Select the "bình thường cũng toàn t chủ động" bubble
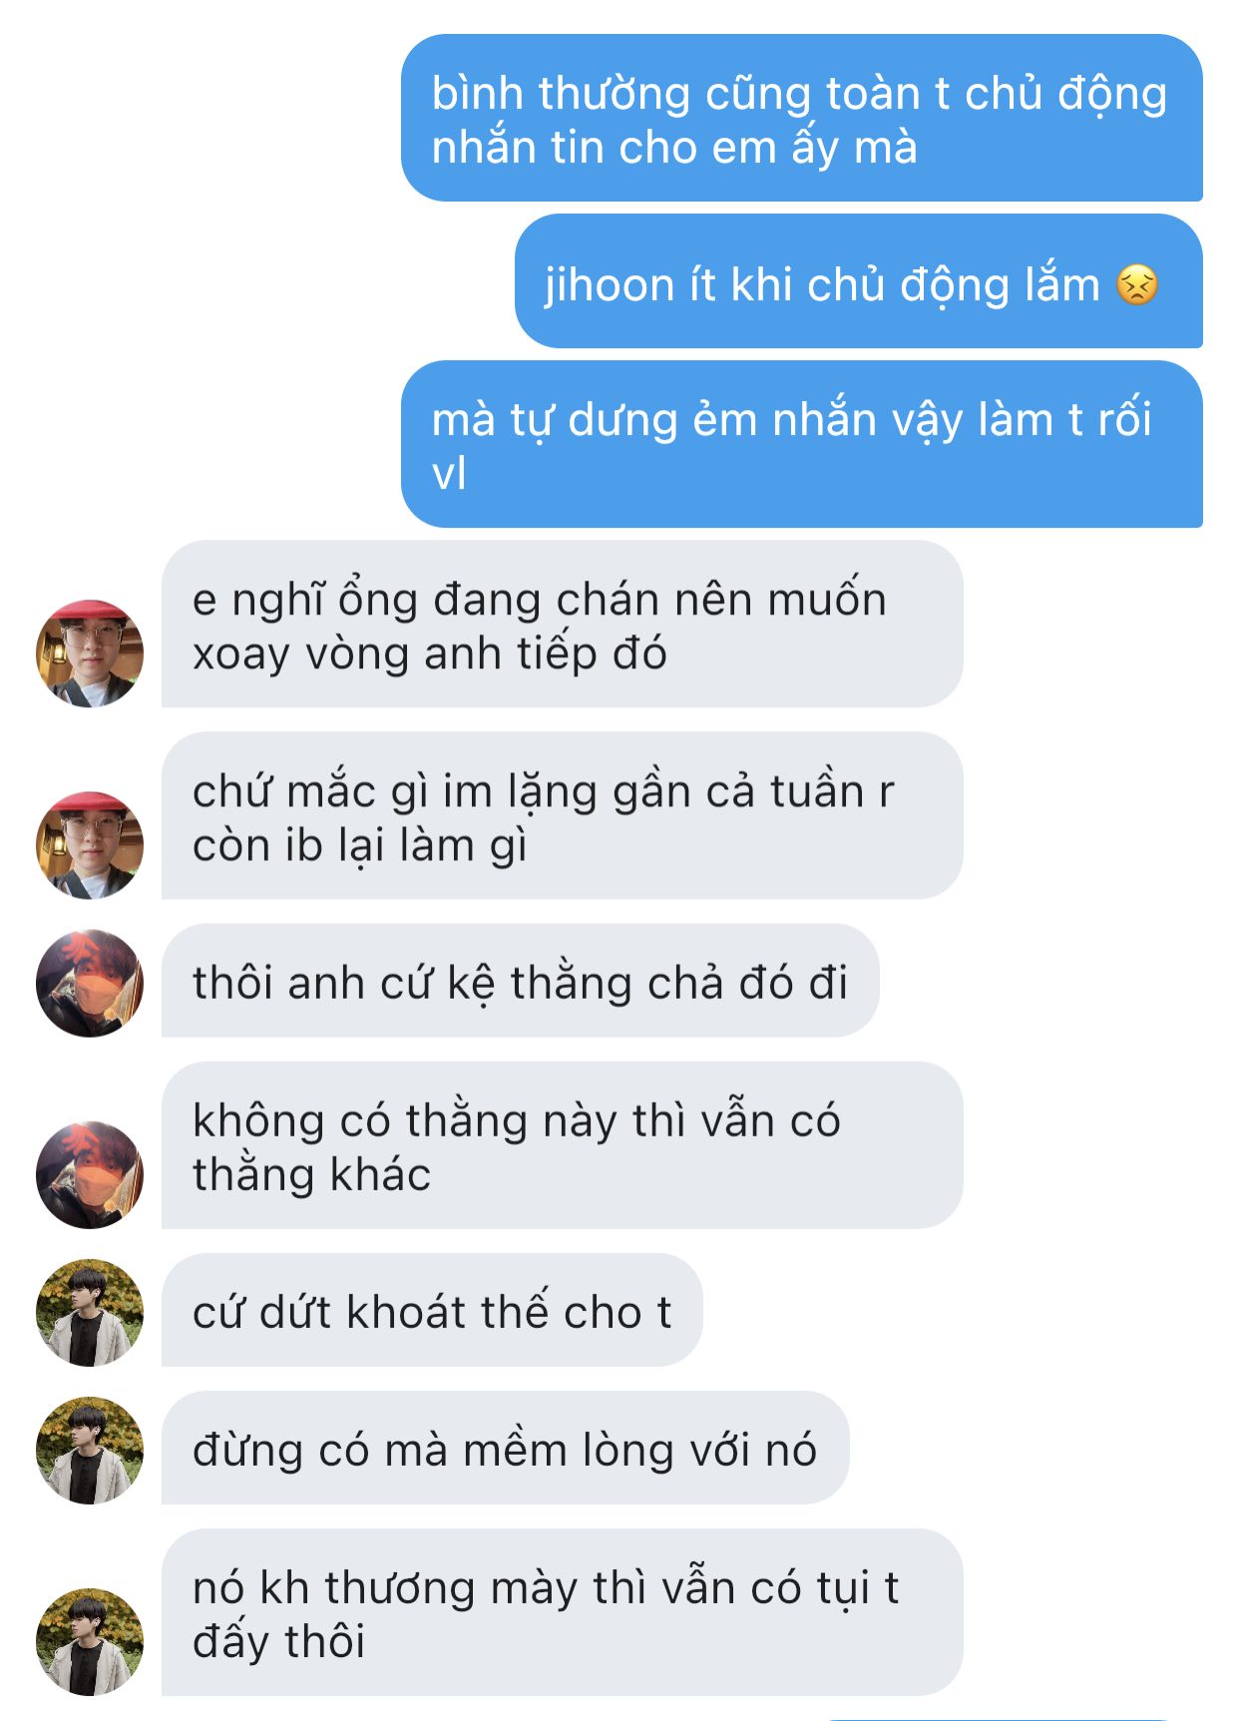This screenshot has height=1721, width=1239. [x=802, y=118]
